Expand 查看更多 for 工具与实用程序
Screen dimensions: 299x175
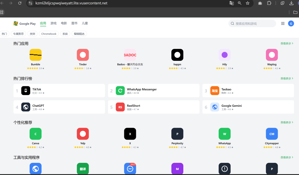(x=287, y=157)
